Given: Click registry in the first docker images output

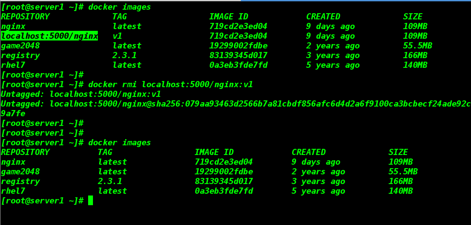Looking at the screenshot, I should (x=20, y=55).
